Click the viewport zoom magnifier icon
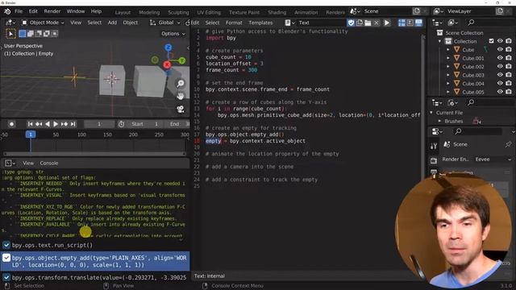 181,84
